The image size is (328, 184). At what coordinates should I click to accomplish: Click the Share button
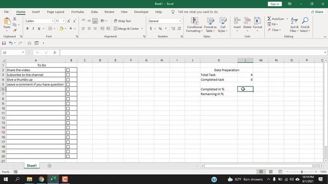(x=317, y=12)
